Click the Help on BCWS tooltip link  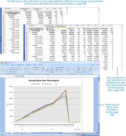click(x=50, y=29)
